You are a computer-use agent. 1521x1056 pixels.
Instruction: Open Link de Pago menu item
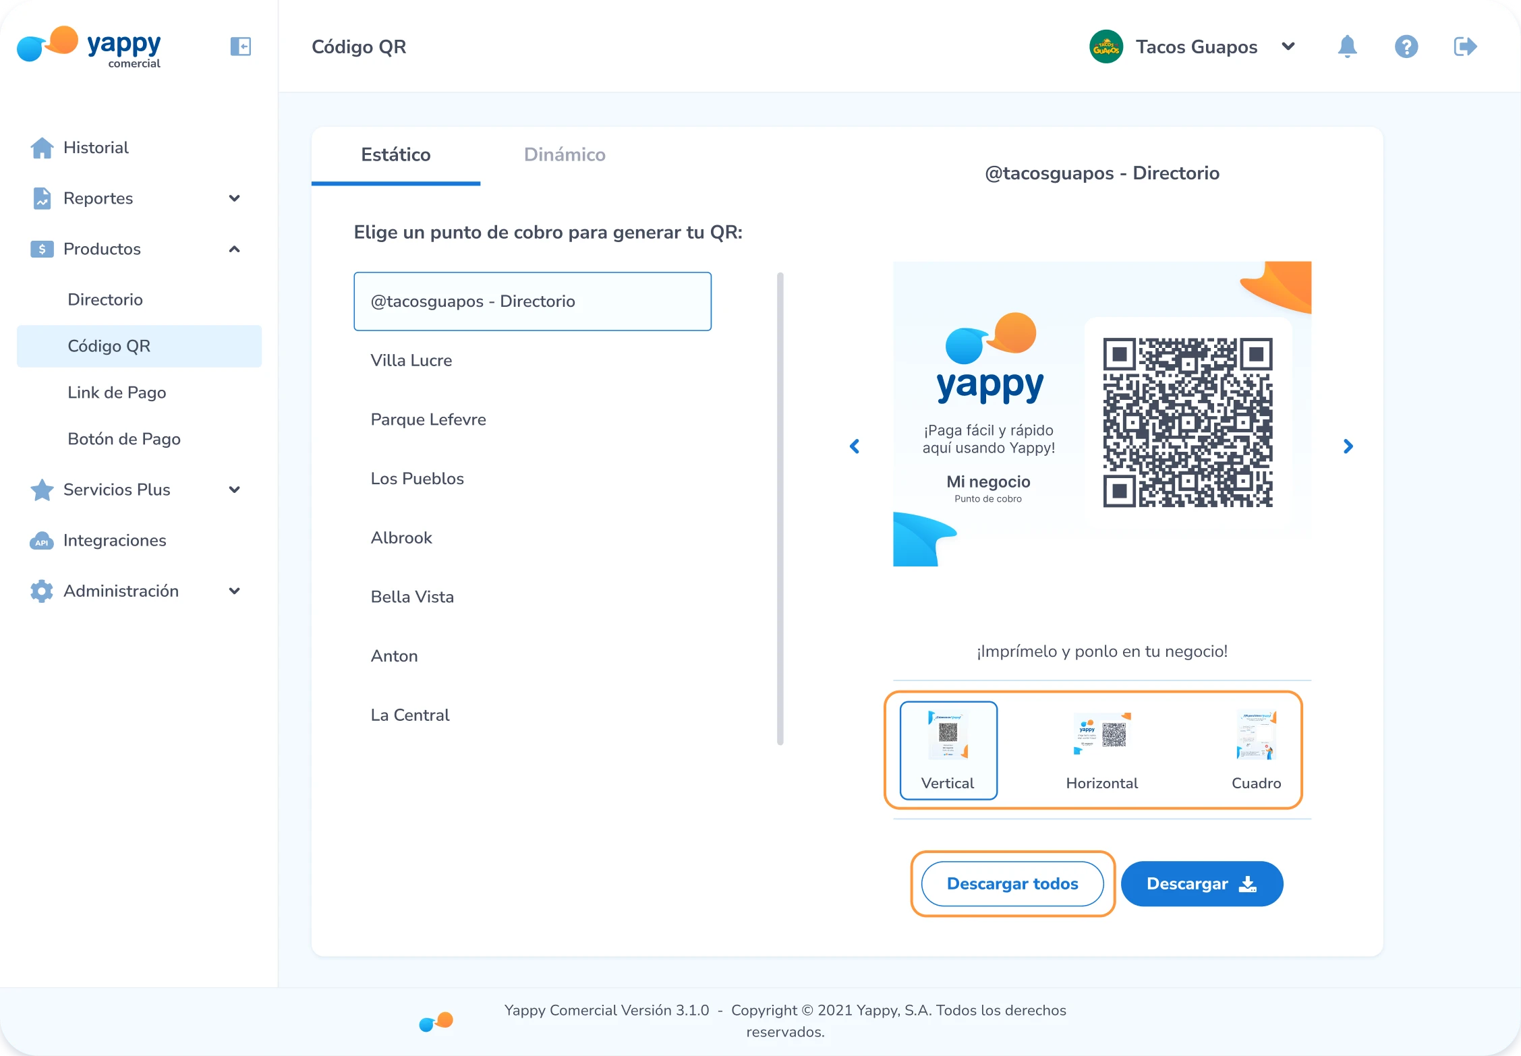(x=117, y=392)
